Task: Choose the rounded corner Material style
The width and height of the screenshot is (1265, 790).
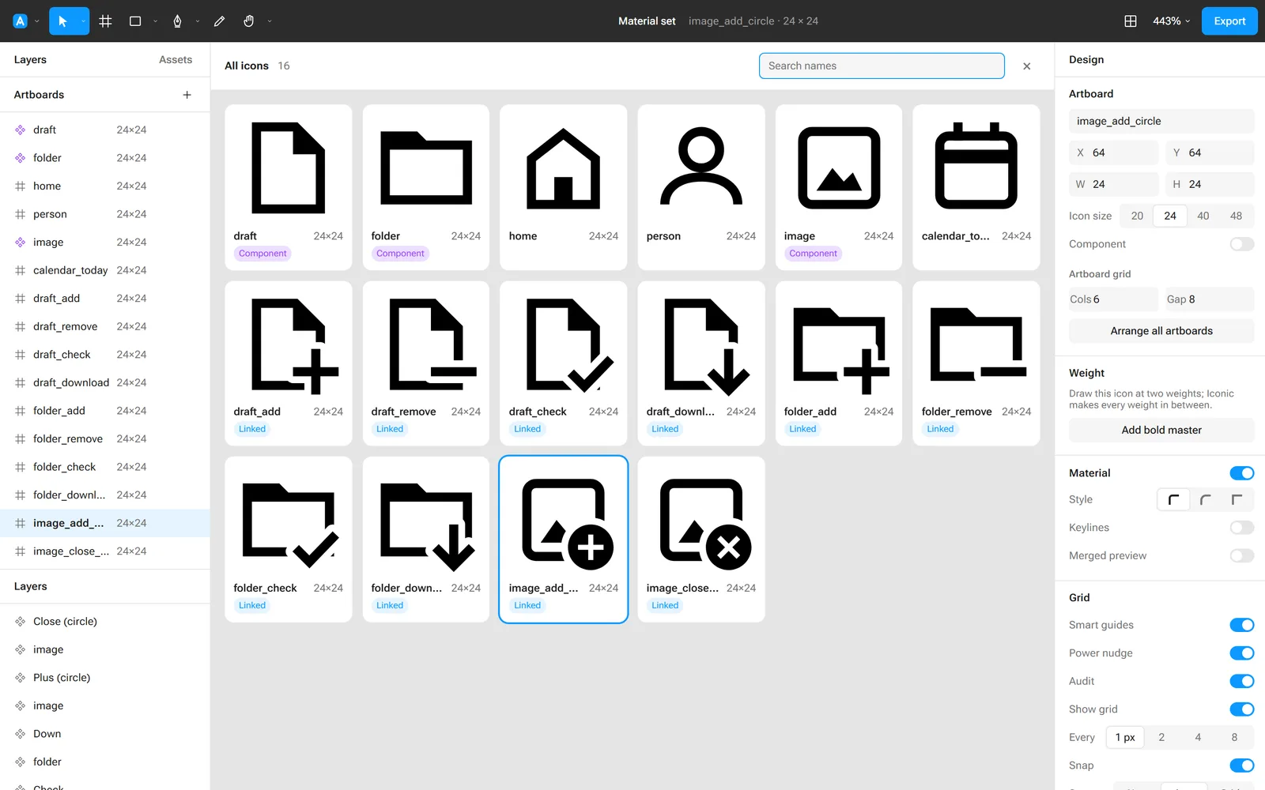Action: pos(1206,499)
